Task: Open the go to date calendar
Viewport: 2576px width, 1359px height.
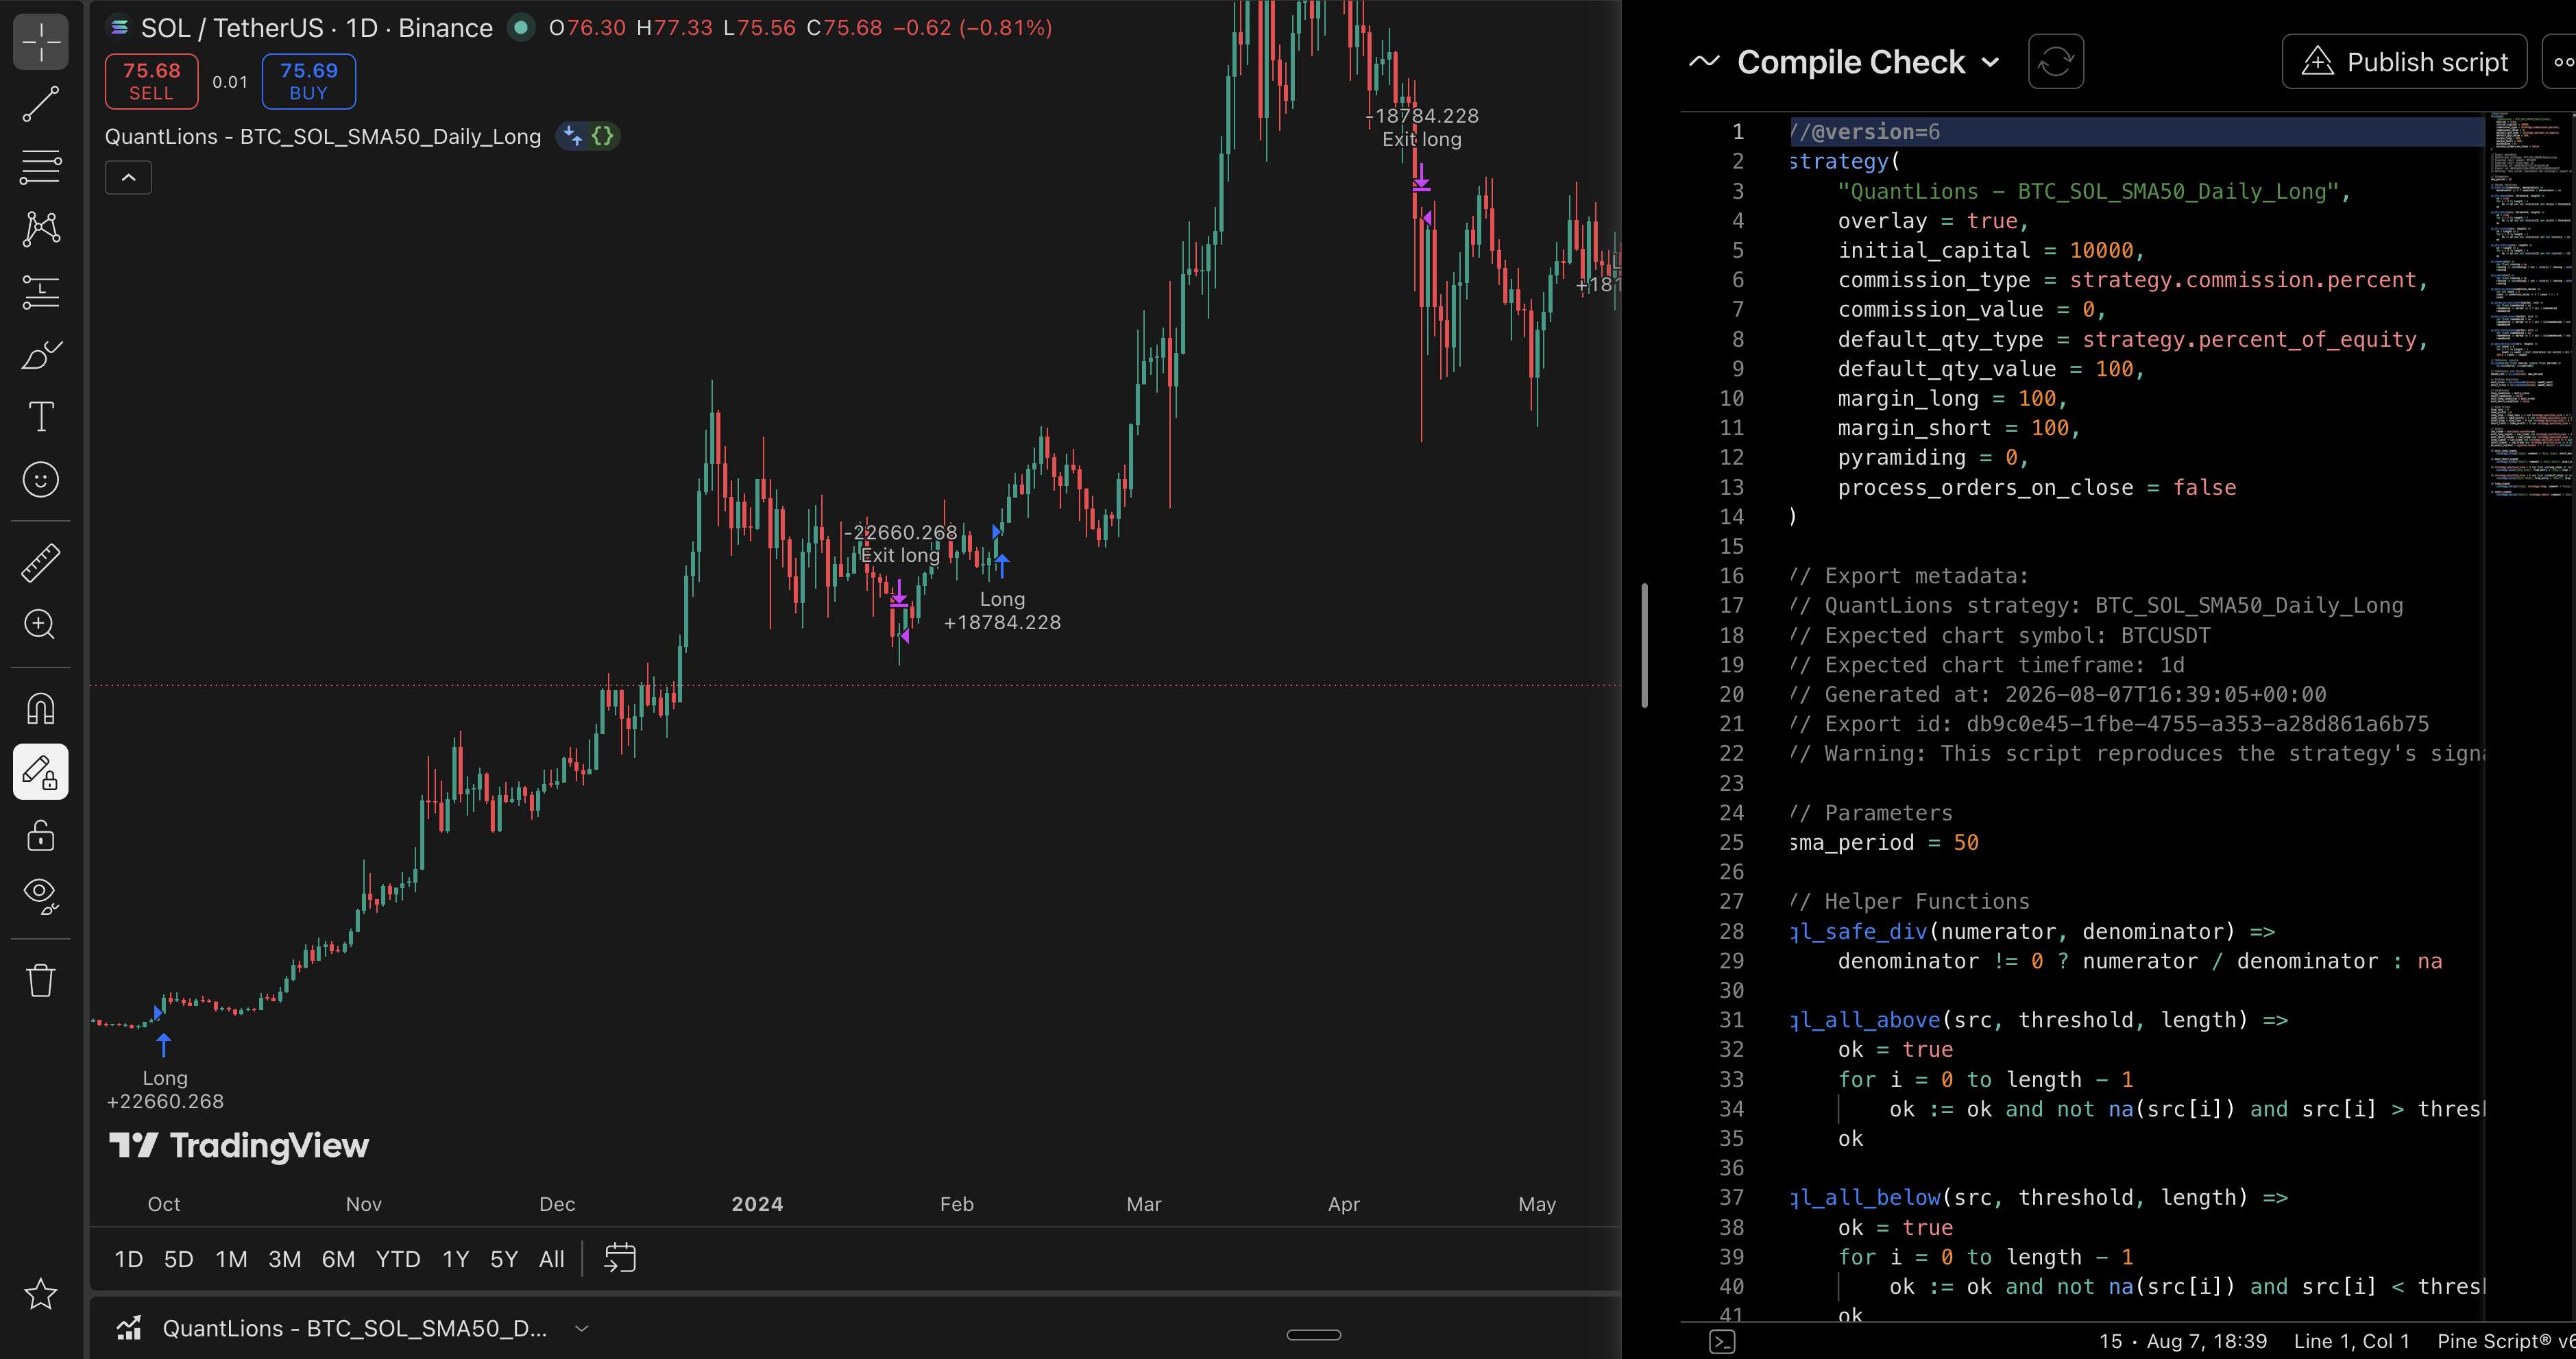Action: (620, 1258)
